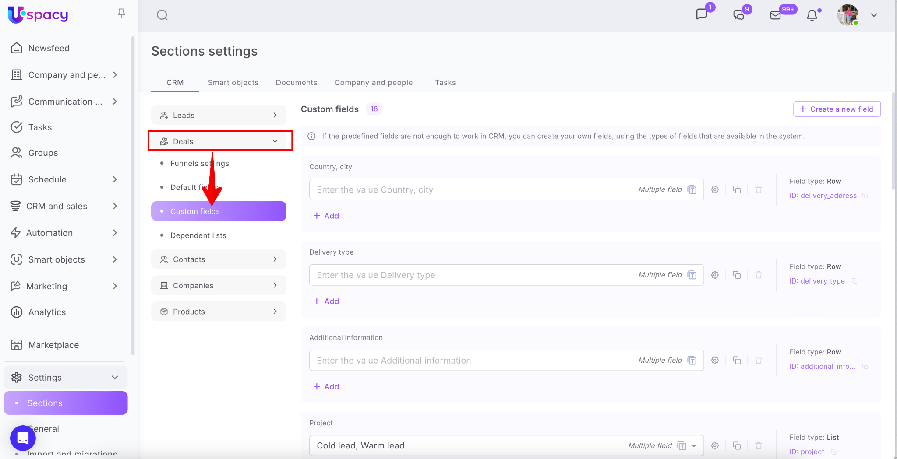The image size is (897, 459).
Task: Switch to the Smart objects tab
Action: tap(233, 83)
